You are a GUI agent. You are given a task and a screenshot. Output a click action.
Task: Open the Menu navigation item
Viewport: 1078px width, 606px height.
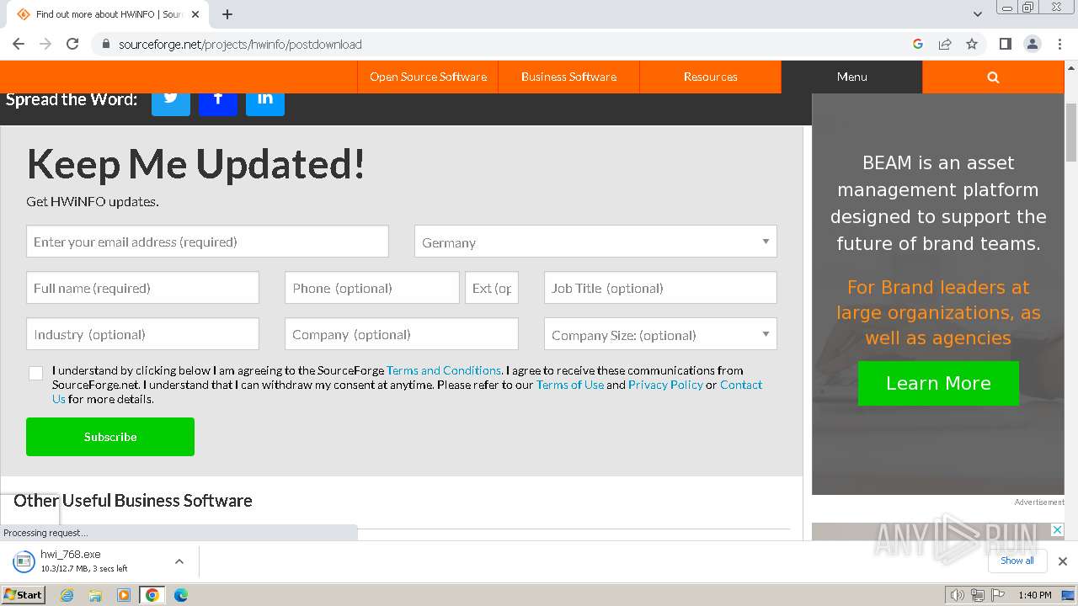coord(852,77)
